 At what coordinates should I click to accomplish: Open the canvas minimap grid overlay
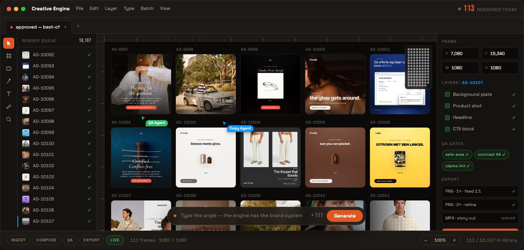418,67
